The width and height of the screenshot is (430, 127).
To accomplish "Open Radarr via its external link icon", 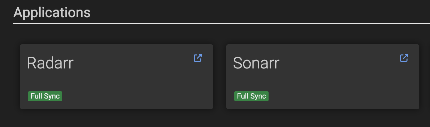I will click(x=198, y=58).
